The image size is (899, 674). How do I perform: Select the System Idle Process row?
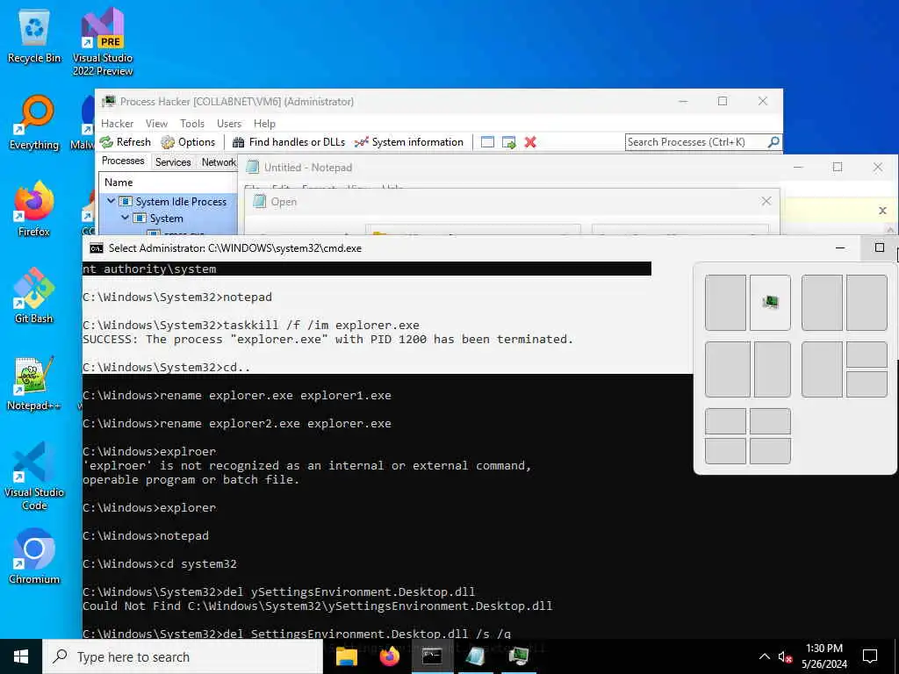pyautogui.click(x=168, y=202)
